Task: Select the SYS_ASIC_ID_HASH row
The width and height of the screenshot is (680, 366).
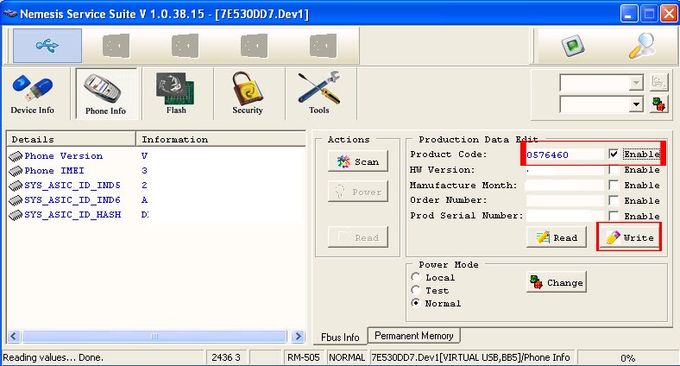Action: 156,215
